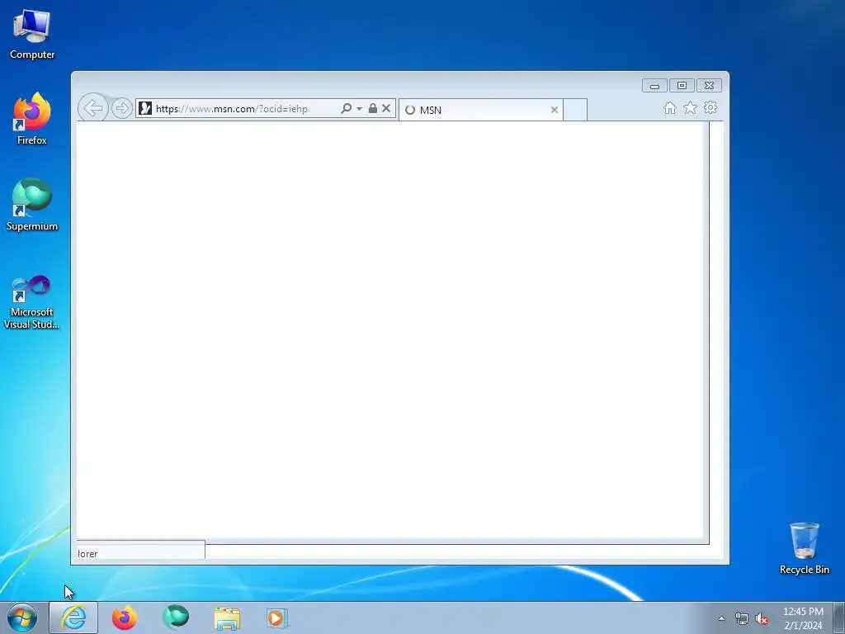This screenshot has height=634, width=845.
Task: Close the Internet Explorer window
Action: (x=709, y=86)
